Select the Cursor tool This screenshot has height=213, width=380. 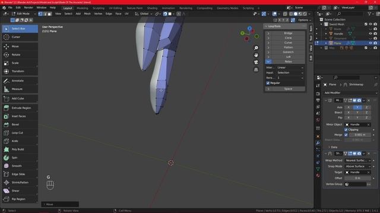click(x=20, y=37)
